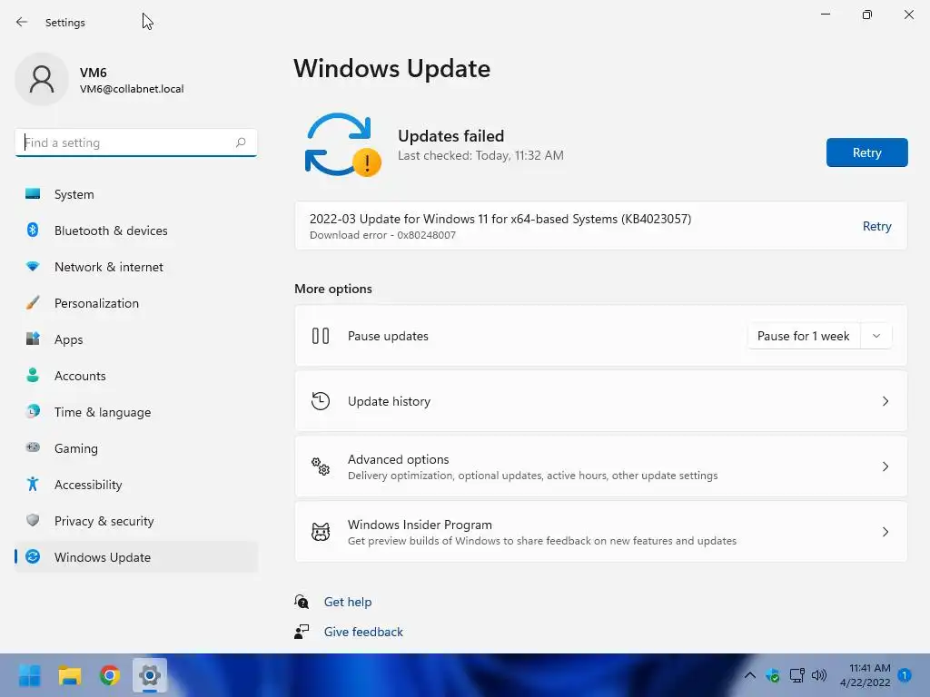Click the Advanced options gears icon
Viewport: 930px width, 697px height.
click(321, 466)
